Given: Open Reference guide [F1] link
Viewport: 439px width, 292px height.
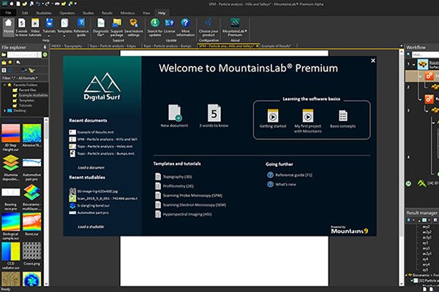Looking at the screenshot, I should point(290,175).
